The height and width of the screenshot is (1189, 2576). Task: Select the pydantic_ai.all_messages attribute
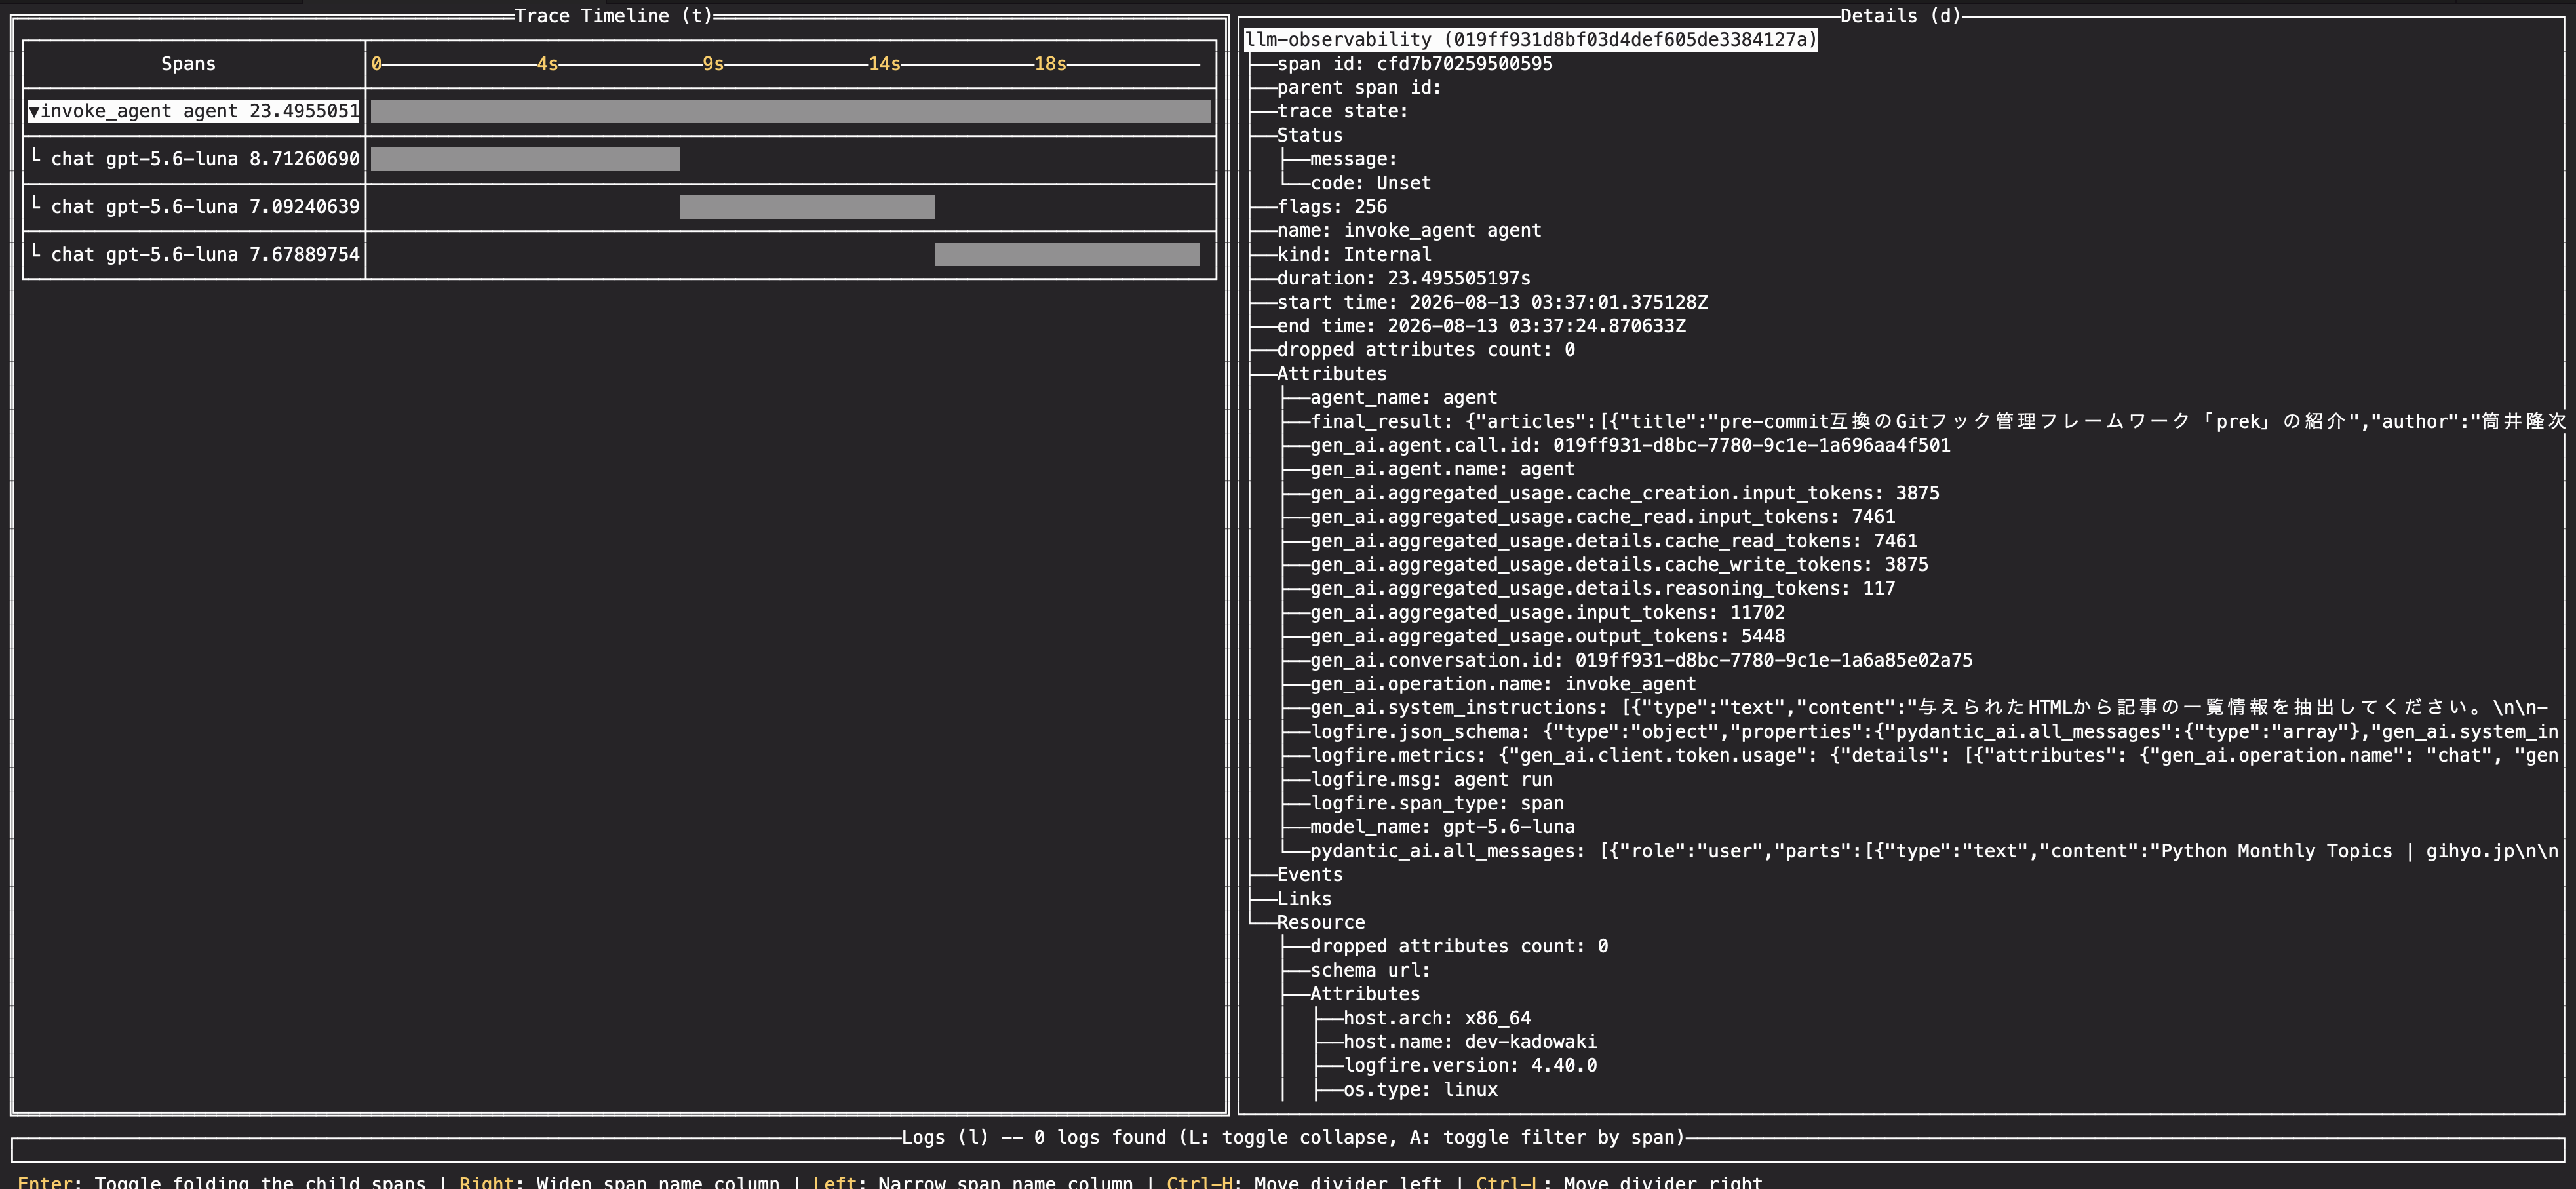1934,851
